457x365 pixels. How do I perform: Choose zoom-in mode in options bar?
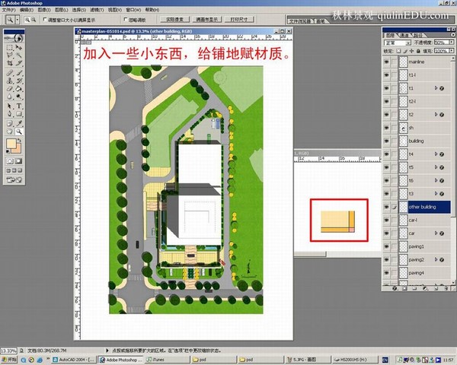(x=27, y=20)
